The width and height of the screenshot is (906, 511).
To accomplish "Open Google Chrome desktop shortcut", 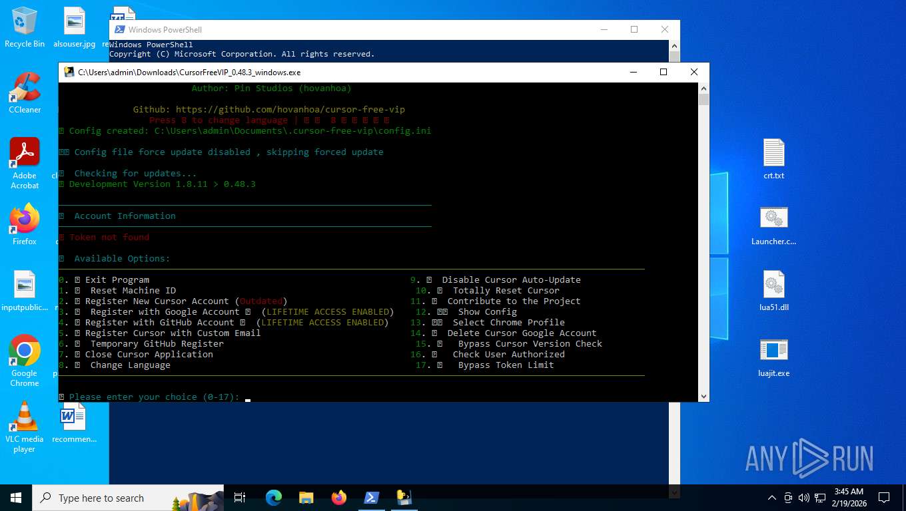I will [25, 361].
